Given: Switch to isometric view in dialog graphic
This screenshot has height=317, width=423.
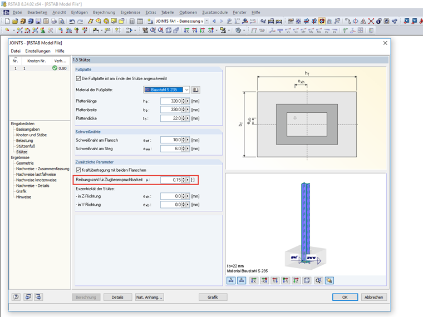Looking at the screenshot, I should point(307,281).
